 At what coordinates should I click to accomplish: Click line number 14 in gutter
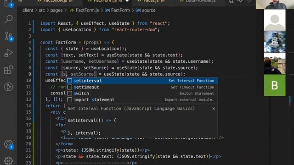28,106
